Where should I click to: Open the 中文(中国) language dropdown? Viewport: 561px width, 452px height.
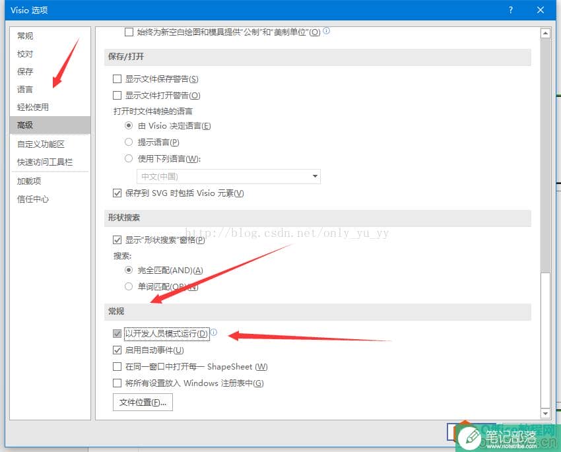coord(228,176)
